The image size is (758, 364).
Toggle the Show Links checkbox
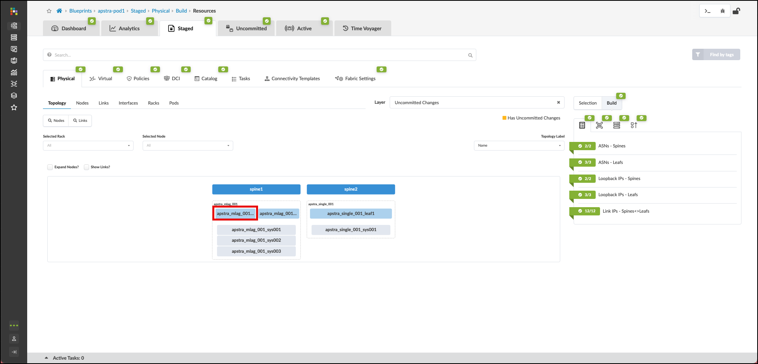coord(87,167)
